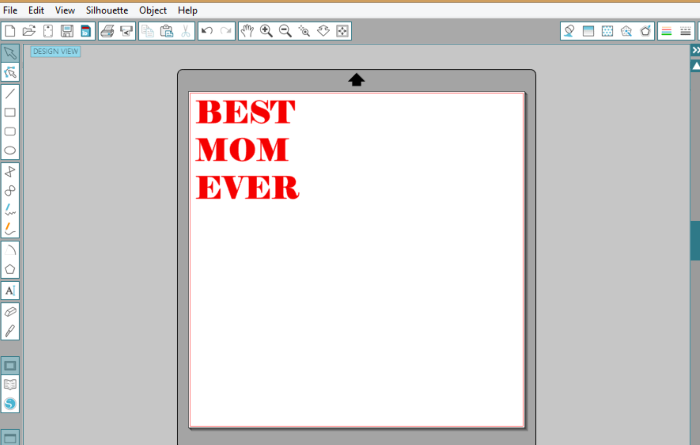The image size is (700, 445).
Task: Open the Edit menu
Action: click(x=36, y=10)
